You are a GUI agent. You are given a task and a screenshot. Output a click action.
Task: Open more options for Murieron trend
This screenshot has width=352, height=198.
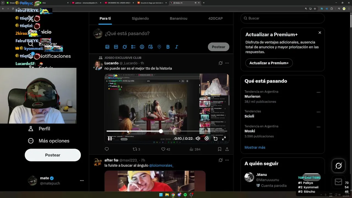point(318,92)
